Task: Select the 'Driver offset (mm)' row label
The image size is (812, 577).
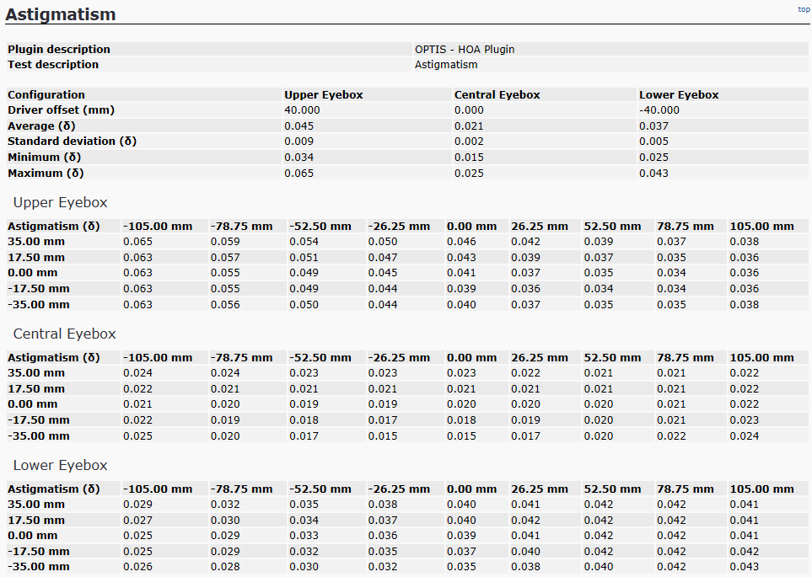Action: (61, 110)
